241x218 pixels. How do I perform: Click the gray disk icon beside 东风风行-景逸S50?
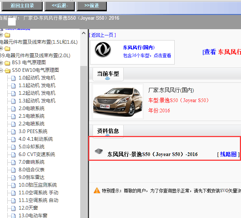(x=99, y=151)
